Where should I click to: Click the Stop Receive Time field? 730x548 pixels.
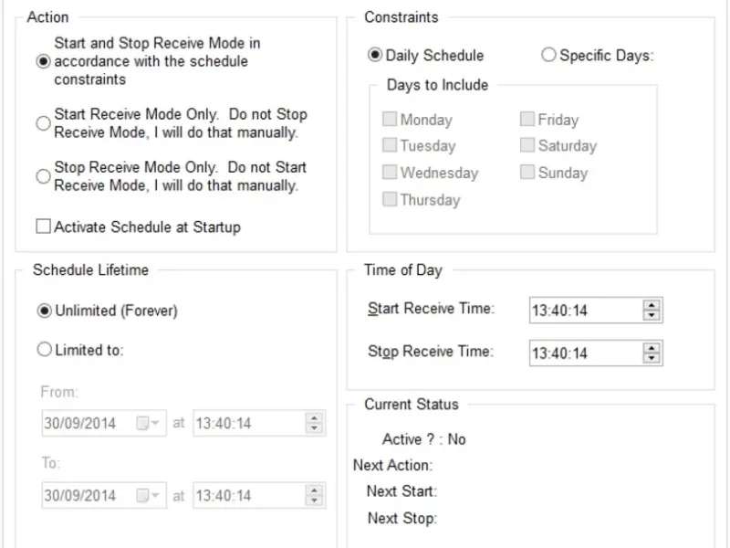point(584,353)
